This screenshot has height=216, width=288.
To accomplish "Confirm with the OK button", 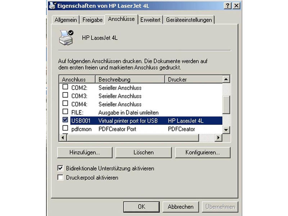I will (x=141, y=207).
